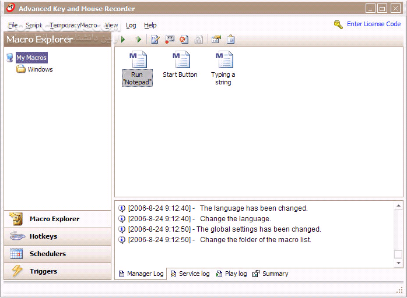This screenshot has width=407, height=298.
Task: Click the delete macro red X icon
Action: [184, 40]
